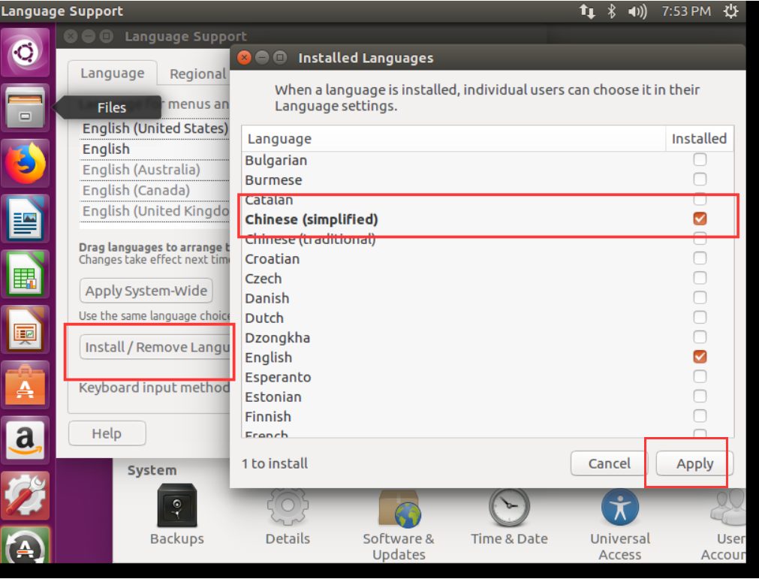Screen dimensions: 759x579
Task: Select the Bulgarian language row
Action: pyautogui.click(x=487, y=160)
